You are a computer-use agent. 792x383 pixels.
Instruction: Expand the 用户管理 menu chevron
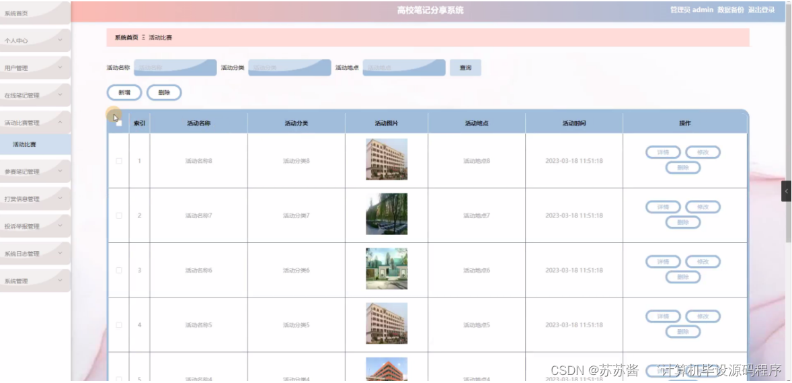pyautogui.click(x=60, y=67)
